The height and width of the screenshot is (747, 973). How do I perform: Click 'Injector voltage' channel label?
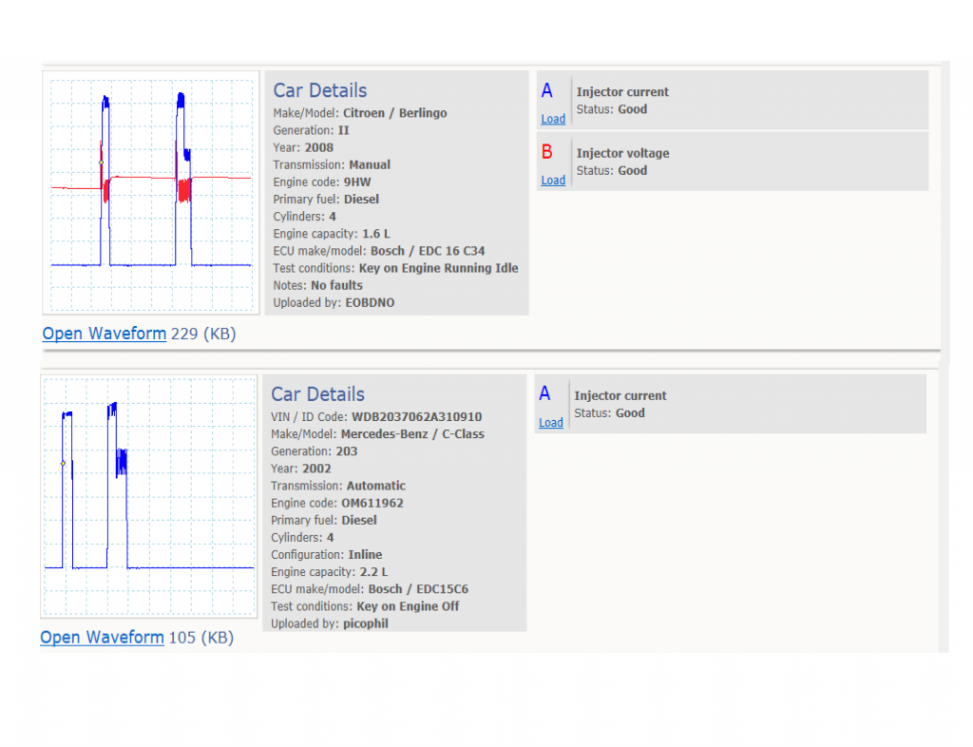623,154
